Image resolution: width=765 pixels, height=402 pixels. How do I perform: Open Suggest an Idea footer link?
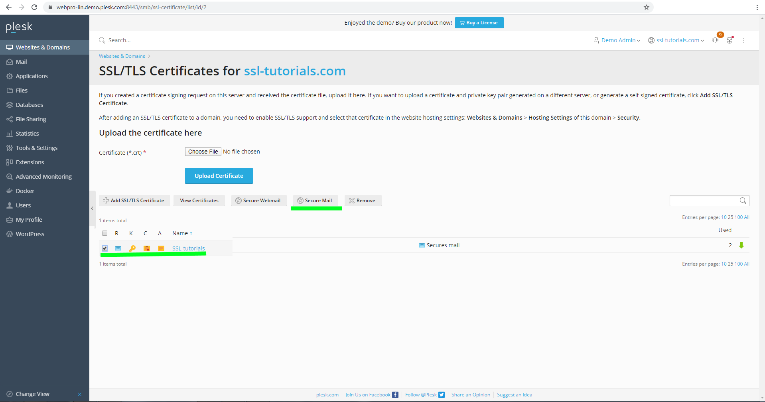pos(515,395)
